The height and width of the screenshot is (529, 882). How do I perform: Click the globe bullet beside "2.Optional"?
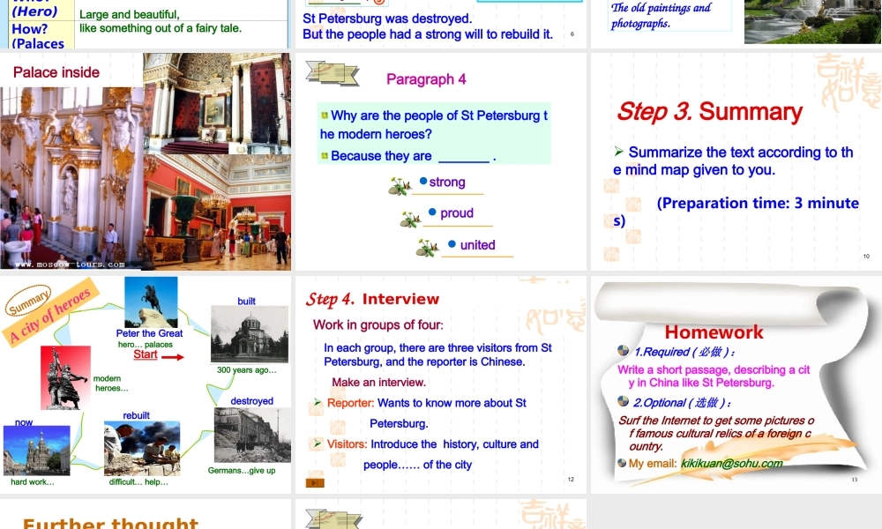tap(623, 401)
